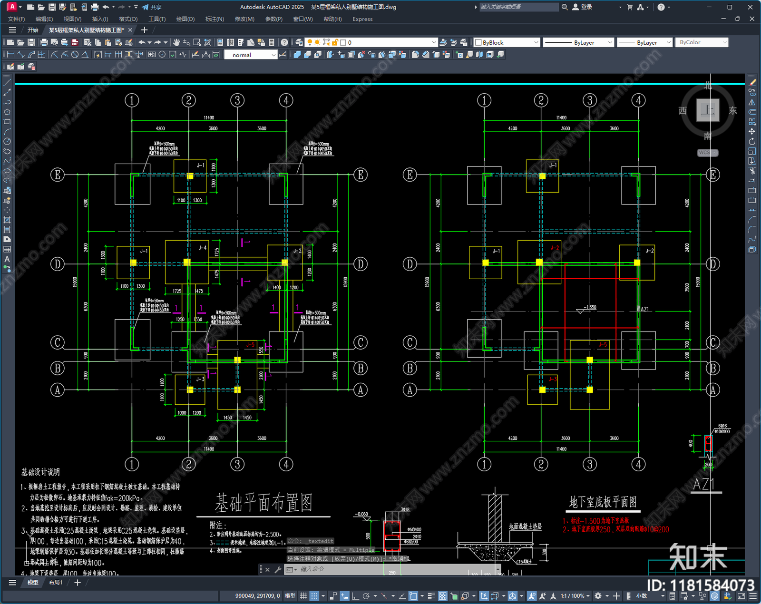Viewport: 761px width, 604px height.
Task: Open the 文件(F) menu
Action: pos(17,19)
